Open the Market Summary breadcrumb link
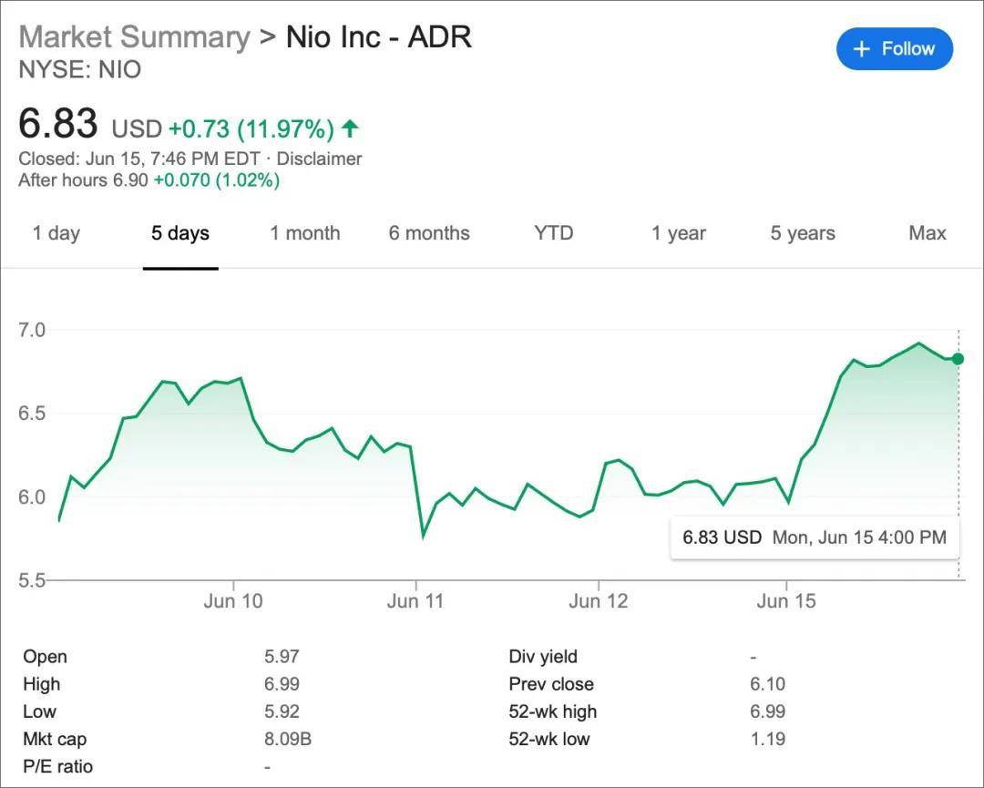The image size is (984, 788). (x=134, y=37)
